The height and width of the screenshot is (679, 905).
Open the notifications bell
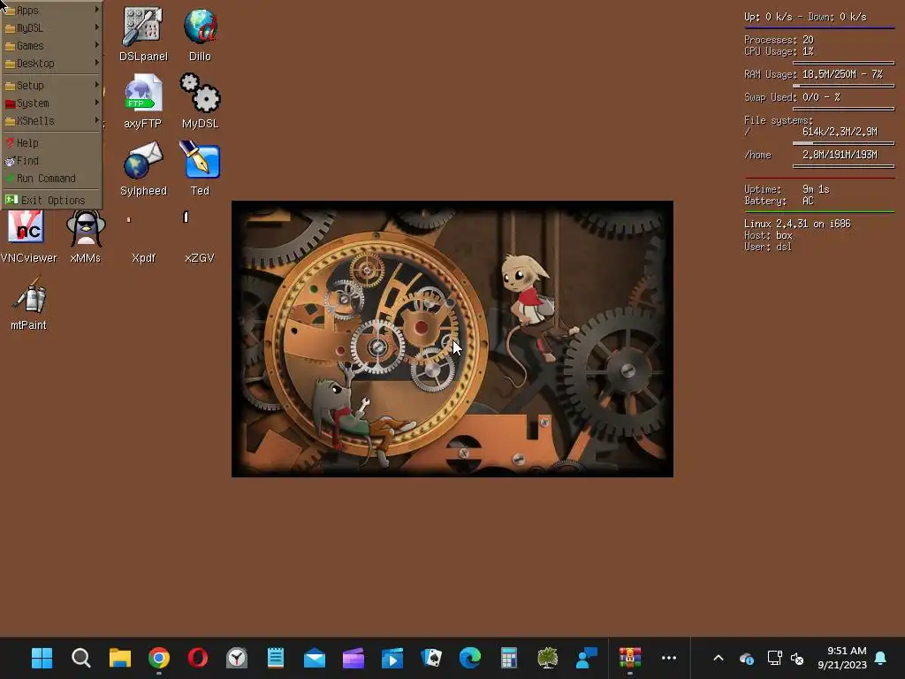click(x=880, y=658)
